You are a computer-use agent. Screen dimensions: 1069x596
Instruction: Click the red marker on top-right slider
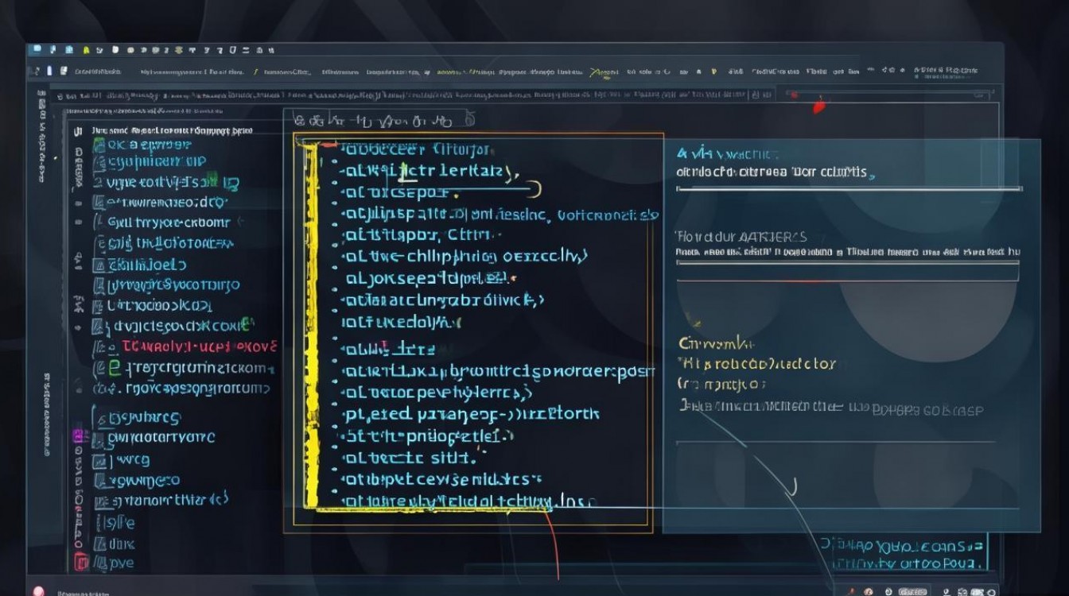click(x=818, y=106)
